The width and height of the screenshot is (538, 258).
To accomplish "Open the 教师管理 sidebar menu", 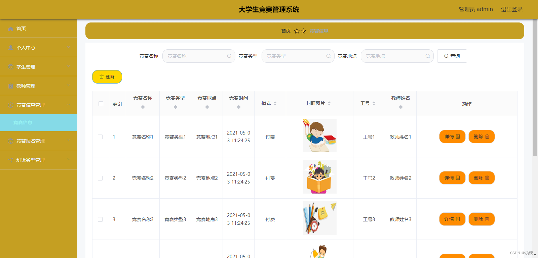I will coord(39,86).
